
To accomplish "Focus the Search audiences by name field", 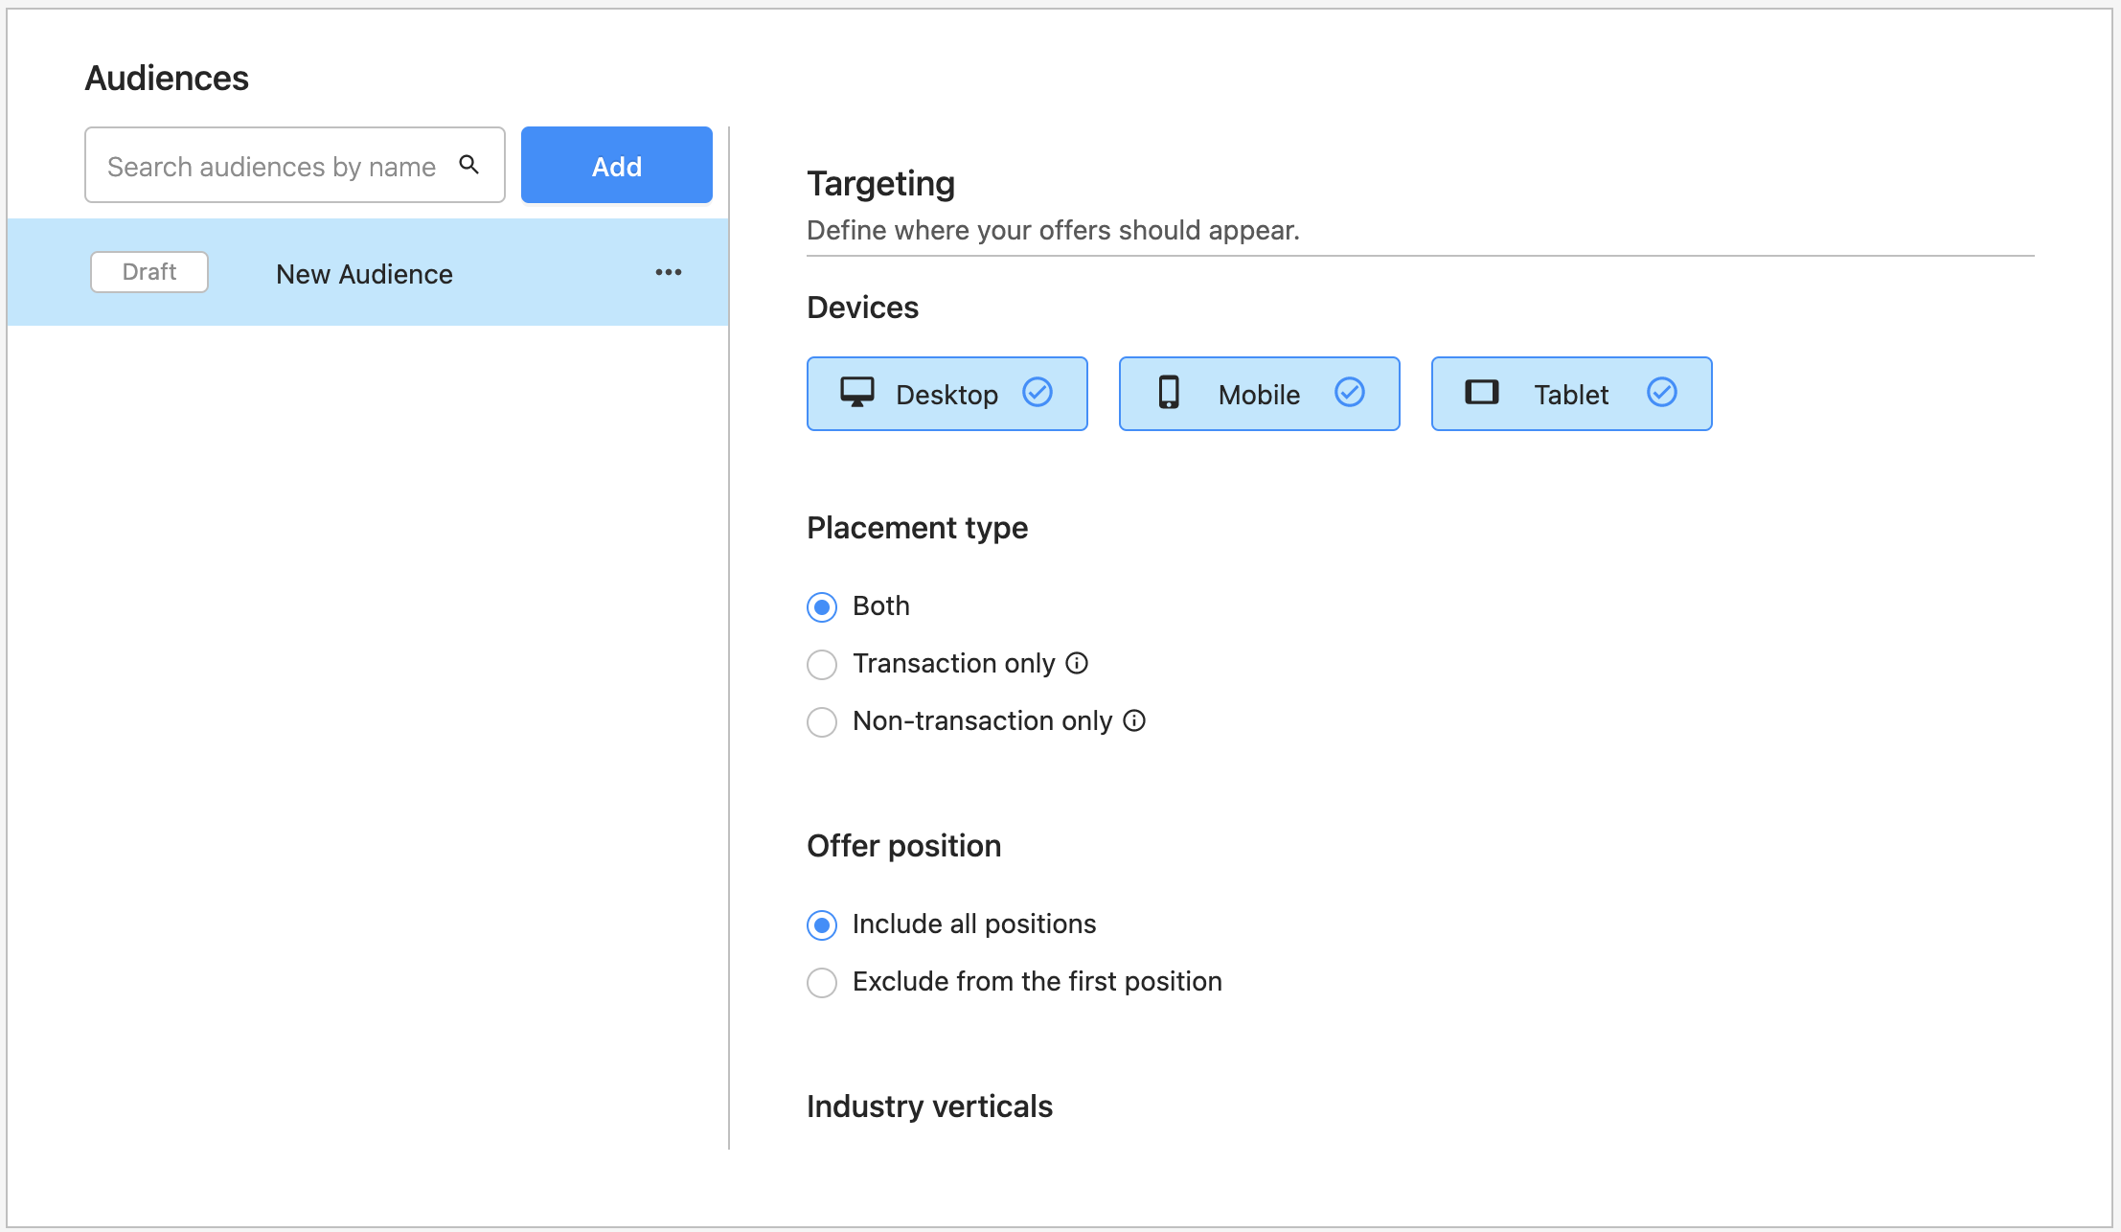I will (295, 165).
